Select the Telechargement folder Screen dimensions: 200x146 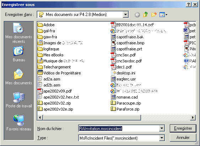(x=54, y=67)
